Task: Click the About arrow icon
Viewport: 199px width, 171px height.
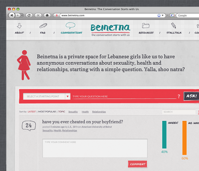Action: [19, 26]
